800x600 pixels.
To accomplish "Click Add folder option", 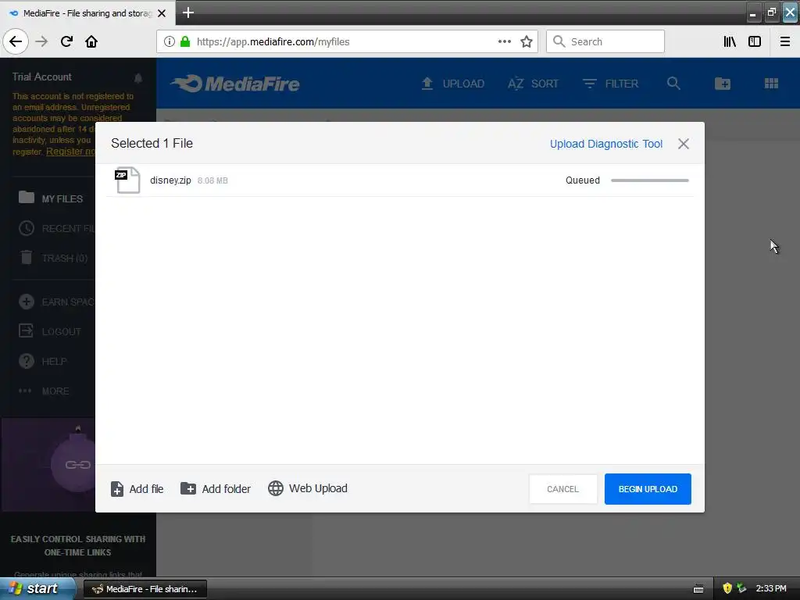I will pos(216,489).
